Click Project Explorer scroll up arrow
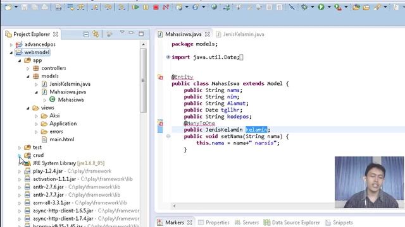Viewport: 405px width, 227px height. pyautogui.click(x=144, y=45)
